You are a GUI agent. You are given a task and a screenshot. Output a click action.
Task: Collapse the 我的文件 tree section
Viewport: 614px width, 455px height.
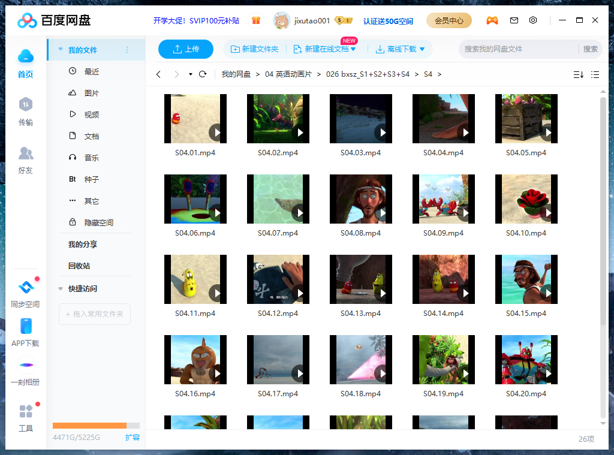(x=61, y=49)
